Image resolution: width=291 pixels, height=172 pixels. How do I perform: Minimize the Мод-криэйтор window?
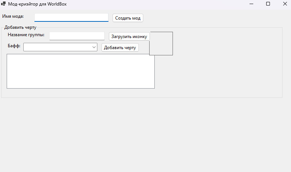pos(251,4)
